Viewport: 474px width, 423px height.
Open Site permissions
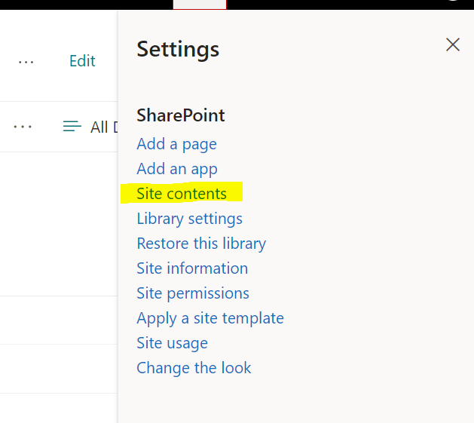pos(193,293)
